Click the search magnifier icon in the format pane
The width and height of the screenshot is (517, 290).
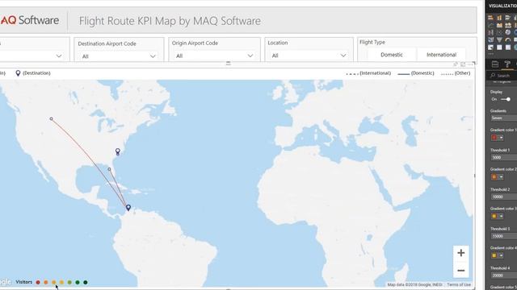493,75
